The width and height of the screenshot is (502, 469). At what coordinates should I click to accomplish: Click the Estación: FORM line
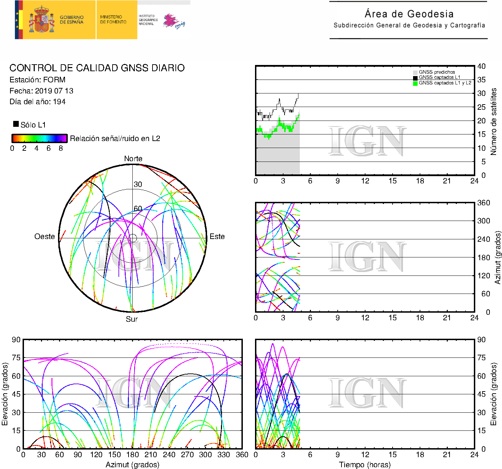38,80
